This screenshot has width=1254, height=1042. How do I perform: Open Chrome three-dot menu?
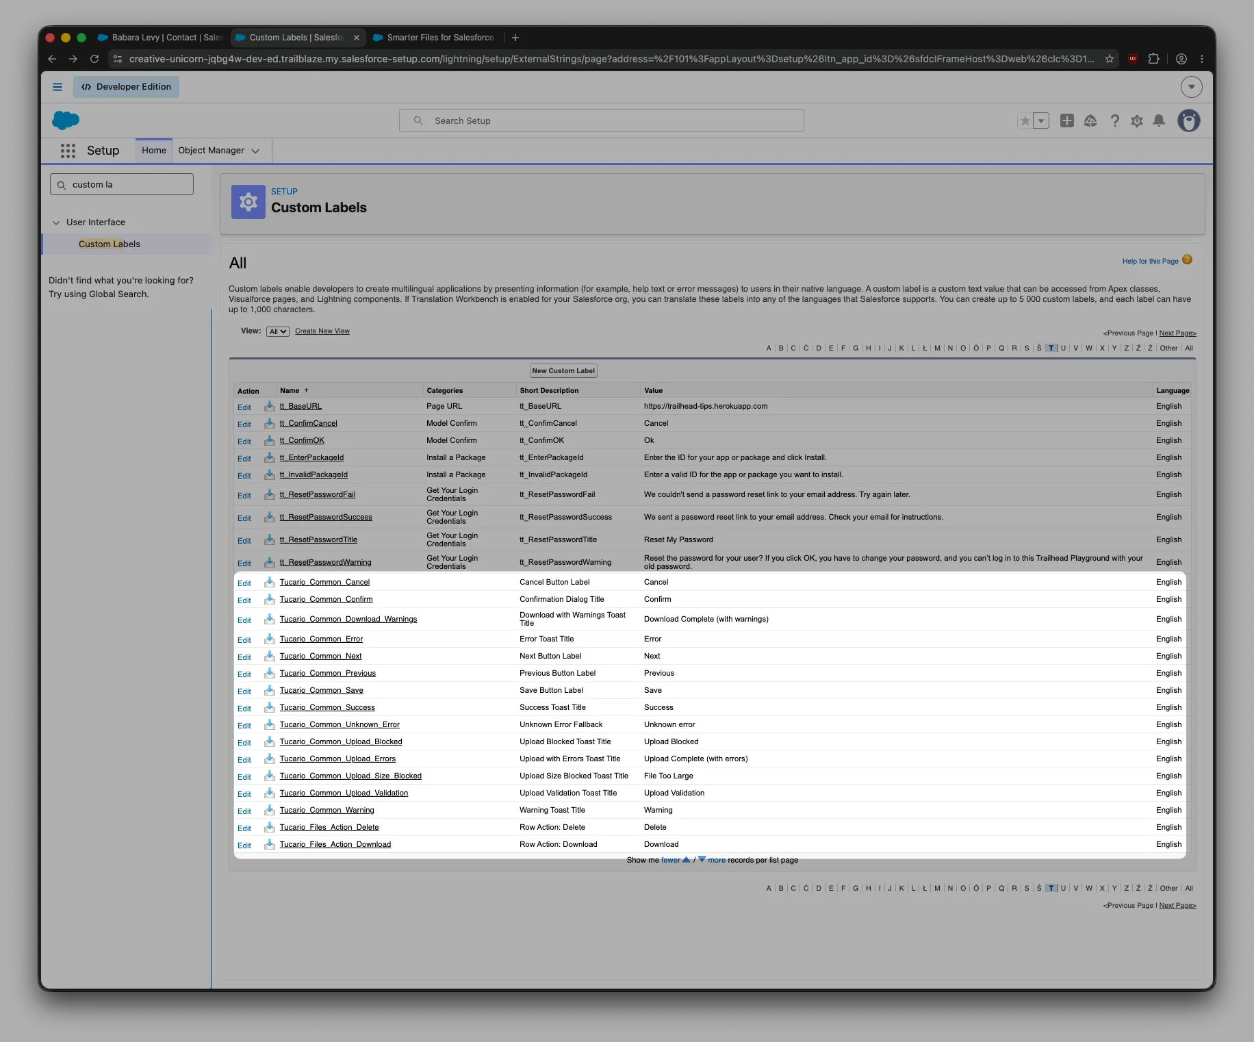pos(1202,59)
